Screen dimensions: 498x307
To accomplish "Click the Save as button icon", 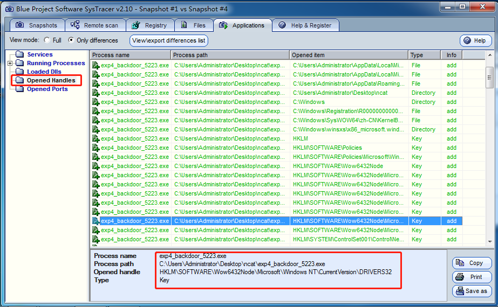I will (460, 291).
